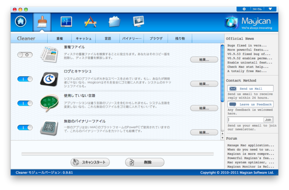
Task: Open news item 'More powerful featu...'
Action: point(248,50)
